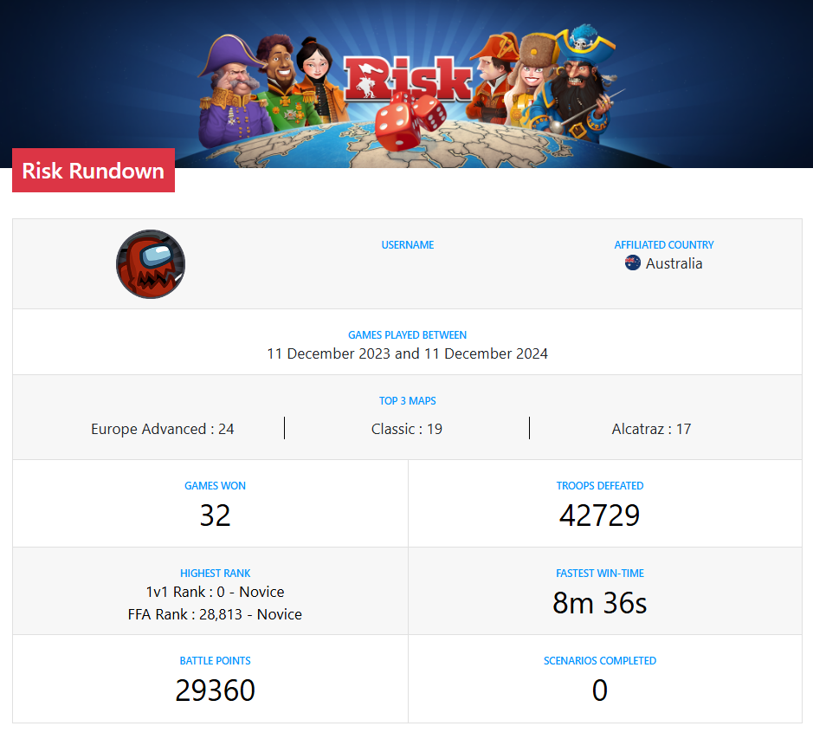This screenshot has width=813, height=739.
Task: Click the purple-hat admiral character
Action: click(x=232, y=91)
